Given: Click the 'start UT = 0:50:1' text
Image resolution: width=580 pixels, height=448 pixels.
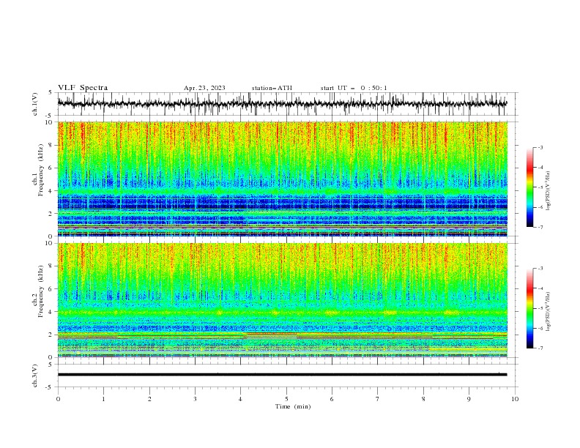Looking at the screenshot, I should [x=354, y=88].
